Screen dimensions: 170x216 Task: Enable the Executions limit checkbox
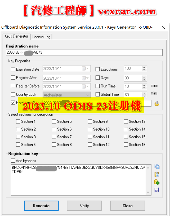coord(98,69)
